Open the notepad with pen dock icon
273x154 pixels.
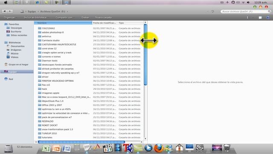click(x=87, y=148)
